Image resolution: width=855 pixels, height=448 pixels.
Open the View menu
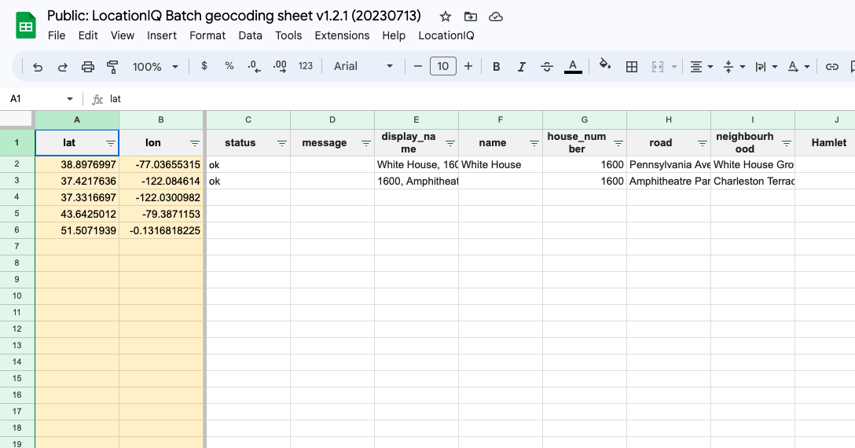pos(122,35)
